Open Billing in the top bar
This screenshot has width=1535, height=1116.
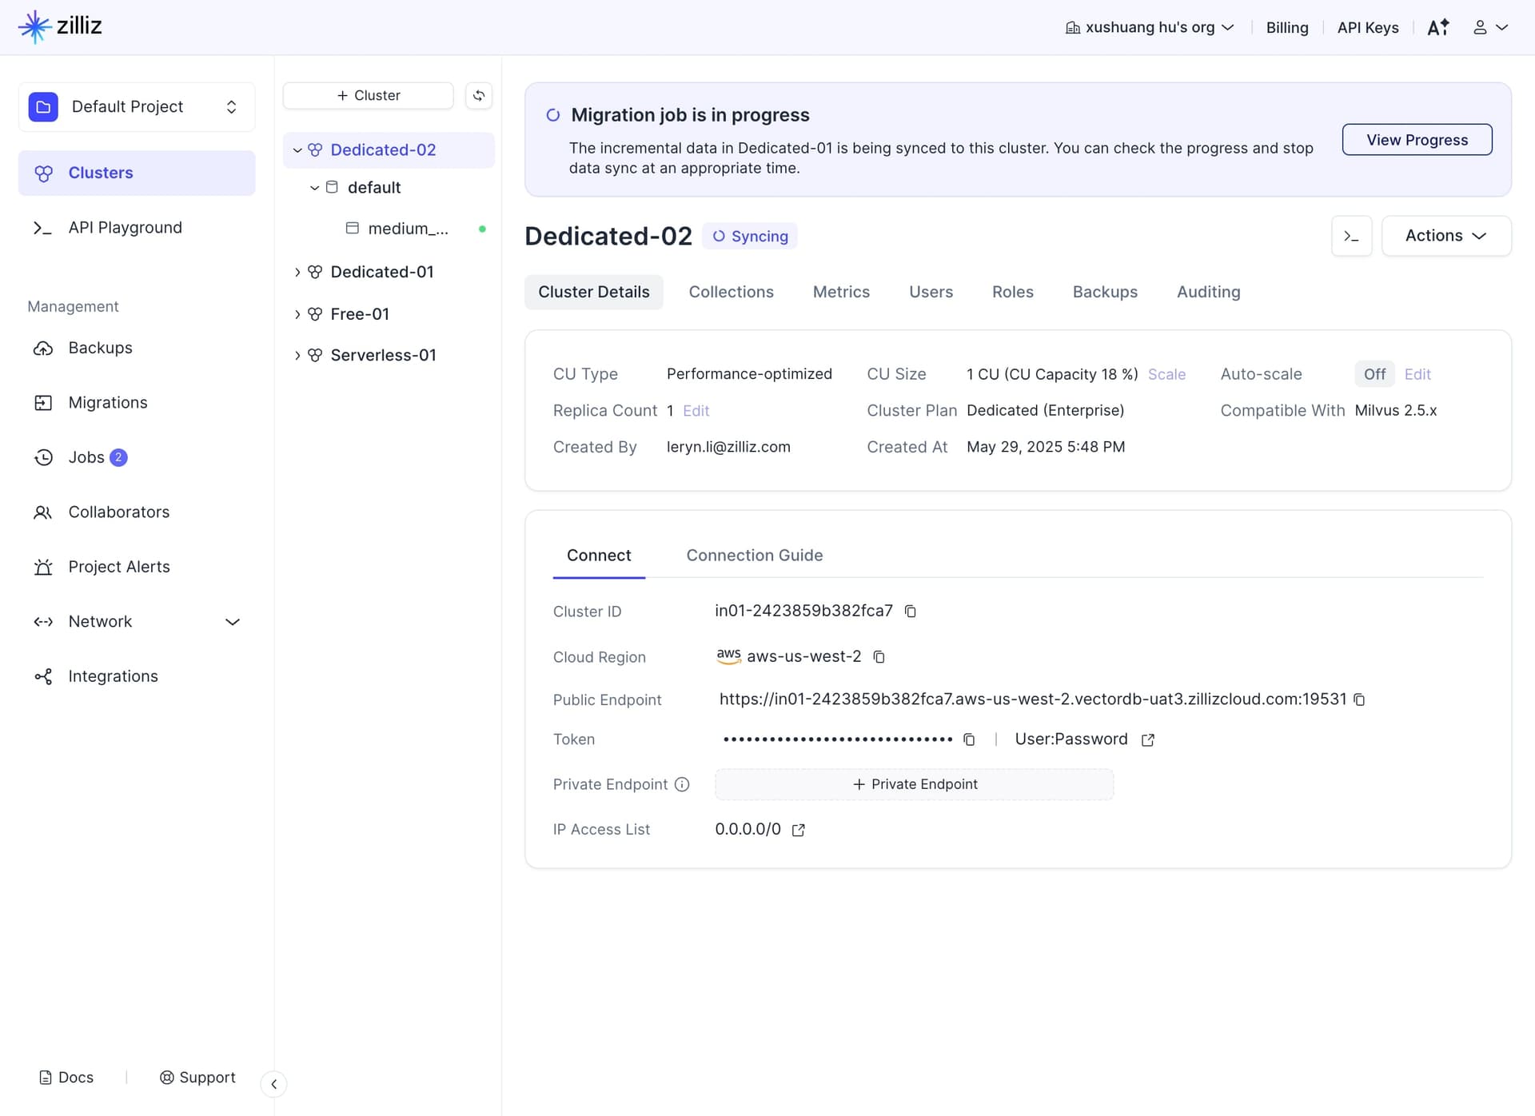click(1287, 27)
